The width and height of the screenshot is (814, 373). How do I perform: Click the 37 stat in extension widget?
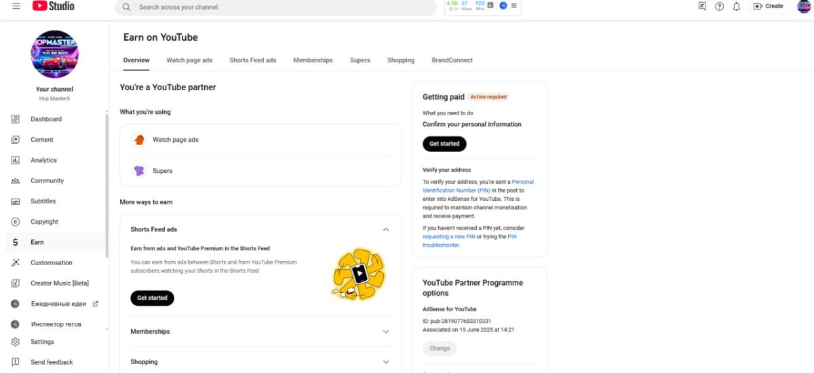[465, 3]
